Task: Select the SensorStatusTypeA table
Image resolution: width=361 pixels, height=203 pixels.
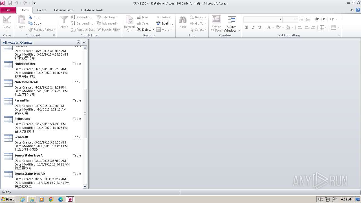Action: click(42, 162)
